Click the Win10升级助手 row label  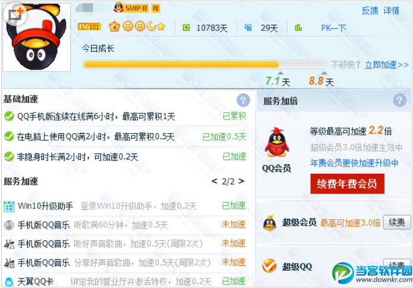pos(45,206)
